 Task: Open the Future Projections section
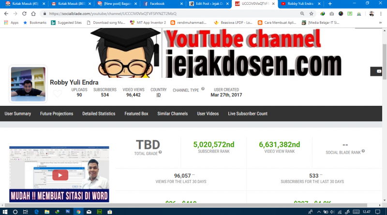pos(57,114)
